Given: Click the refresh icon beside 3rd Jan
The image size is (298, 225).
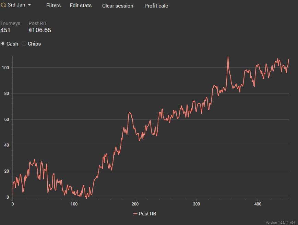Looking at the screenshot, I should click(x=3, y=5).
